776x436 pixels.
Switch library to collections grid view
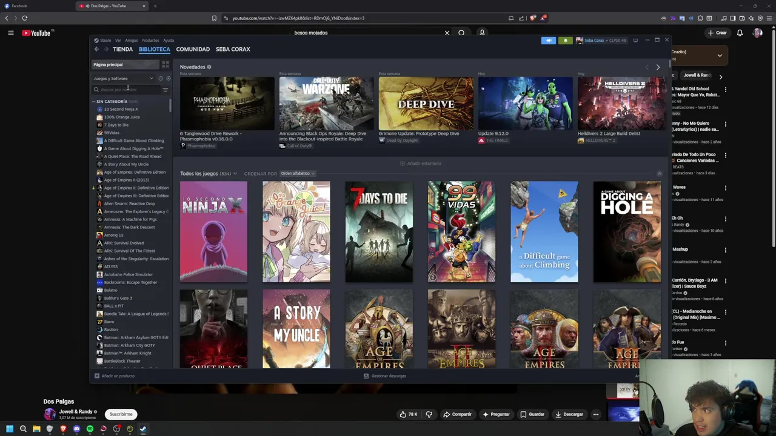coord(165,64)
